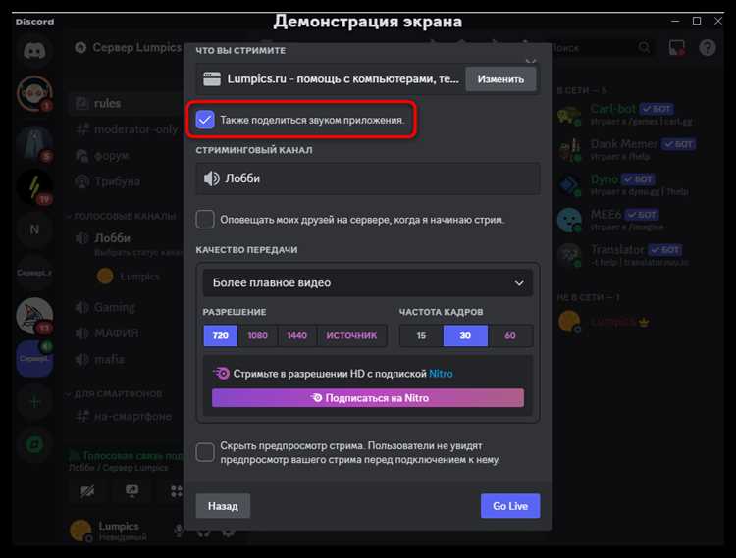The height and width of the screenshot is (558, 736).
Task: Toggle microphone mute icon in user panel
Action: point(179,531)
